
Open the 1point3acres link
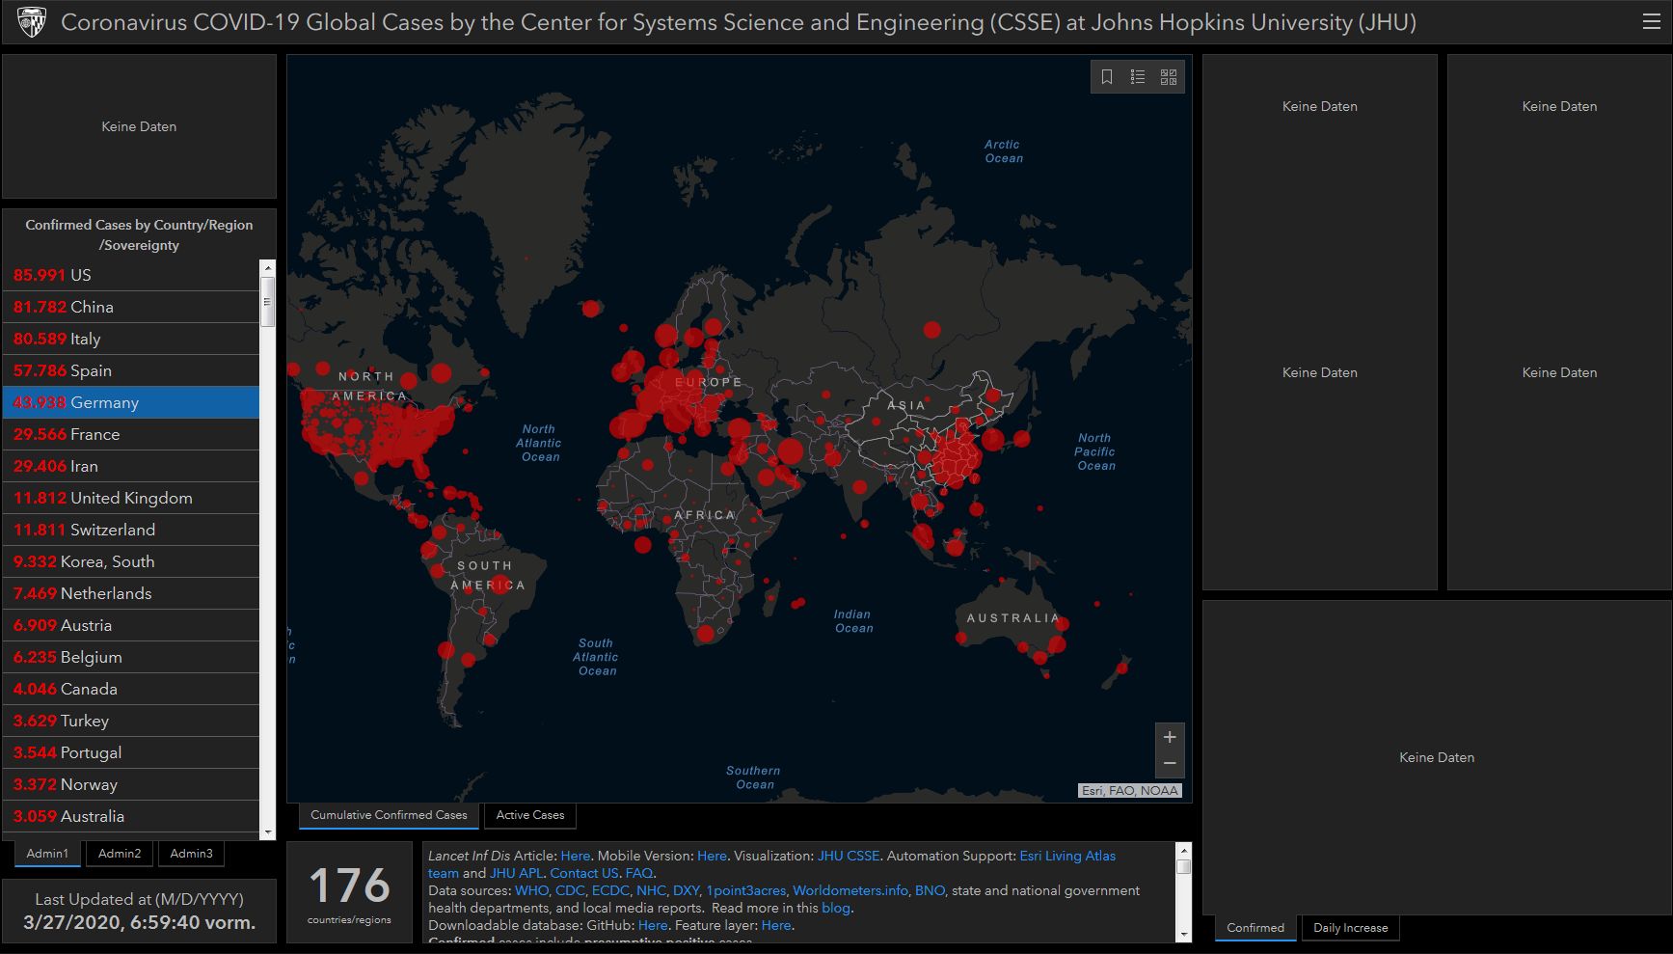click(x=745, y=890)
